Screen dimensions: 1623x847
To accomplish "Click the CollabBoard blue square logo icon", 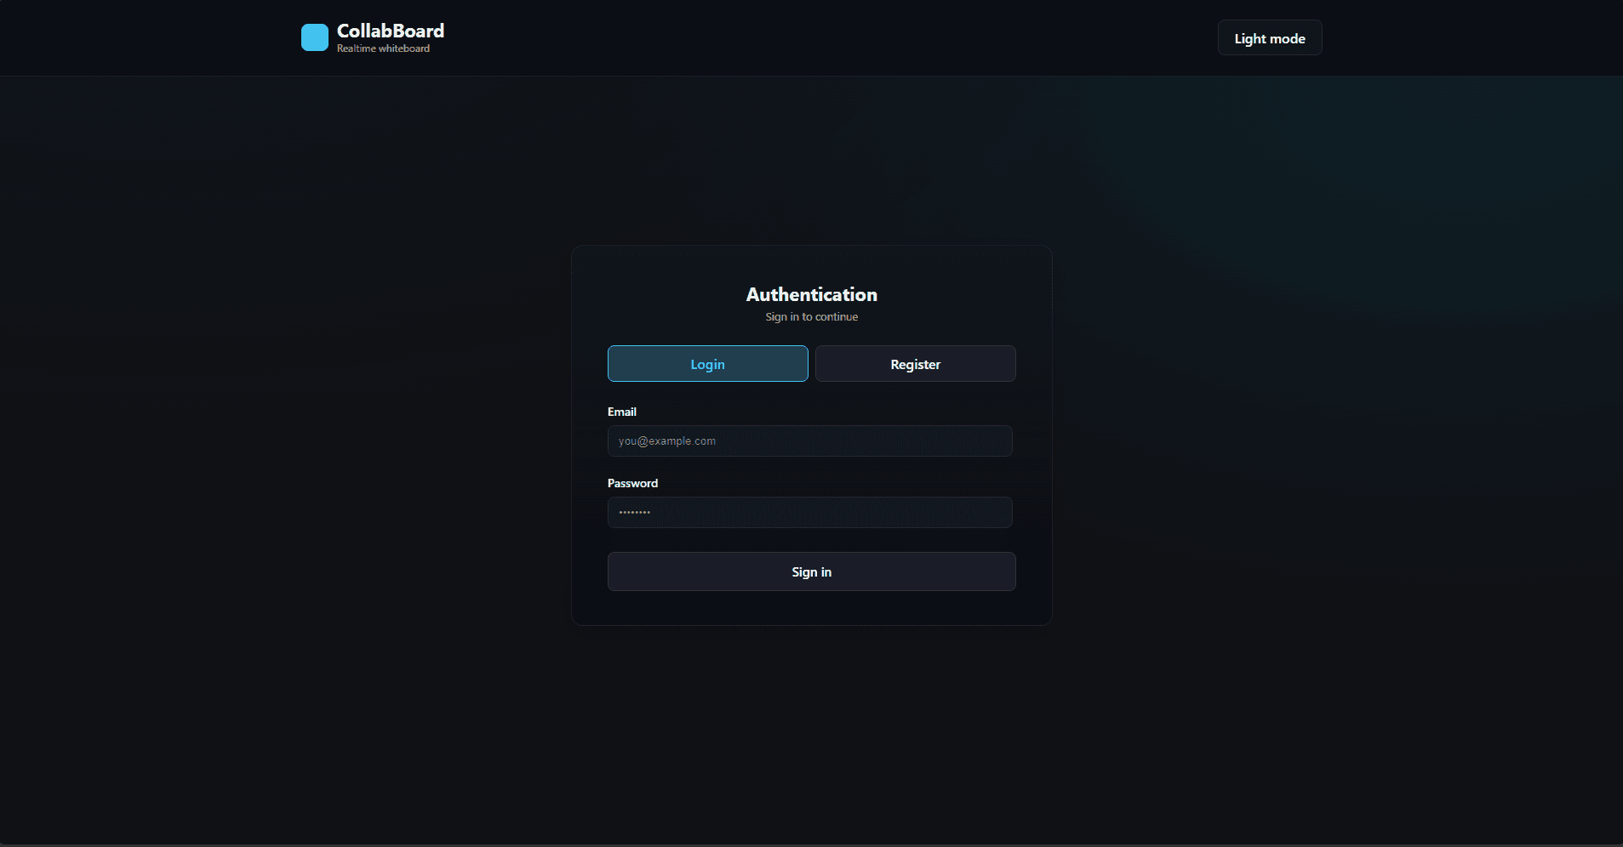I will pyautogui.click(x=315, y=37).
